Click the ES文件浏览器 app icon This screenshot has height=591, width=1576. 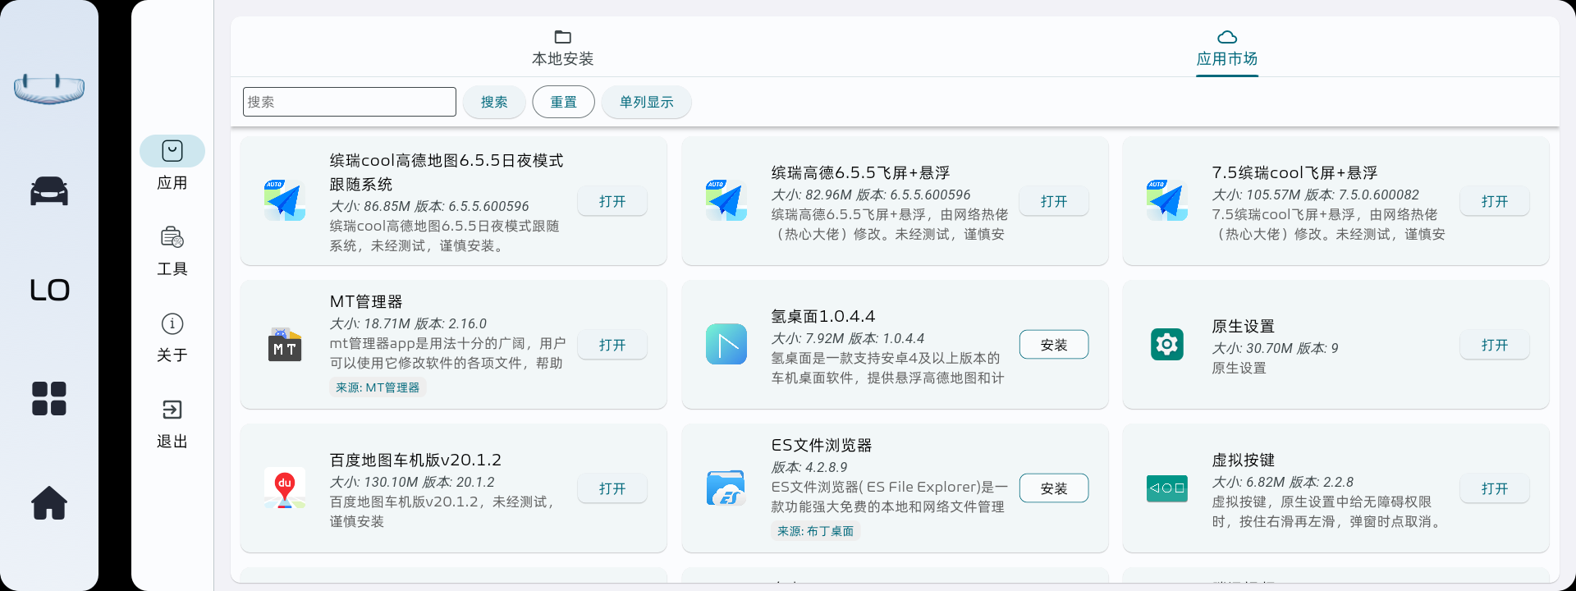[726, 488]
